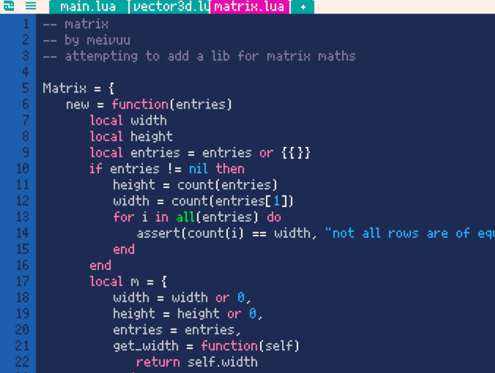Click line number 17 in gutter
The width and height of the screenshot is (495, 373).
[x=23, y=281]
